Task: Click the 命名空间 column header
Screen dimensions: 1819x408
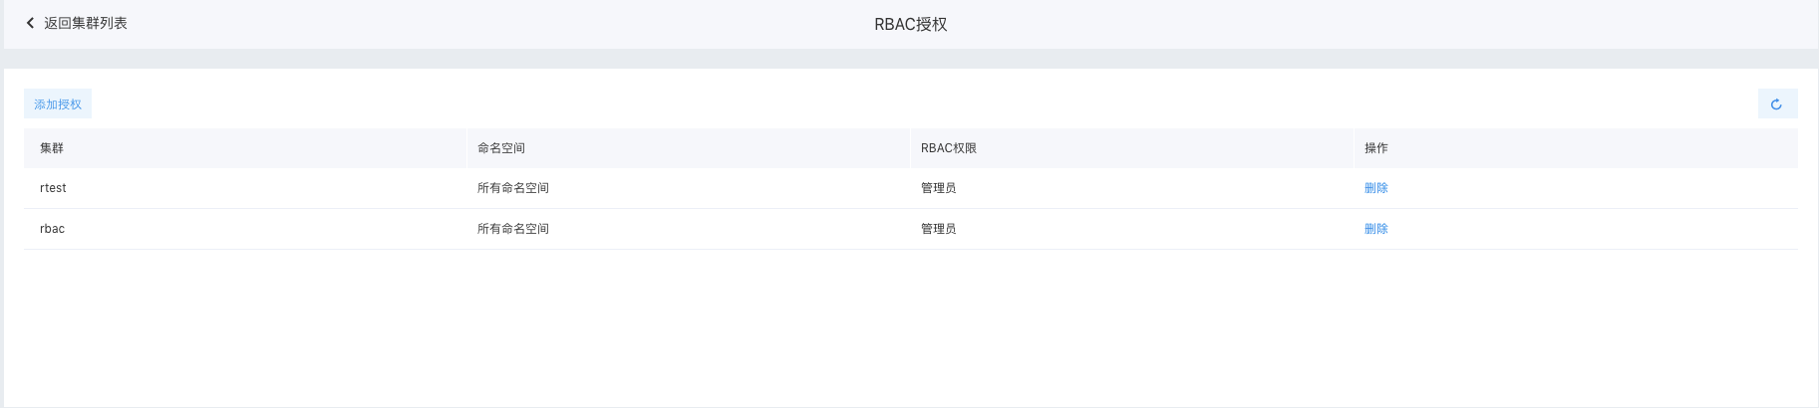Action: [501, 148]
